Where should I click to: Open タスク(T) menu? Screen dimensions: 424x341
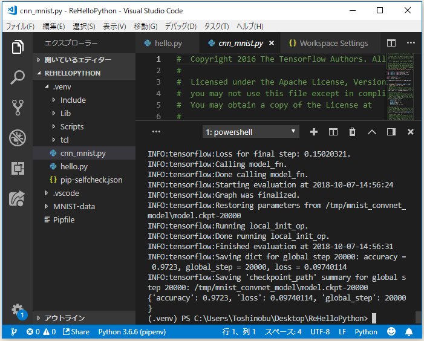click(217, 26)
